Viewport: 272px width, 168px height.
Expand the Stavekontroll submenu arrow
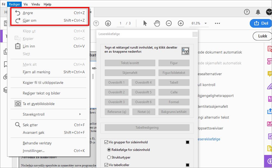pyautogui.click(x=80, y=114)
